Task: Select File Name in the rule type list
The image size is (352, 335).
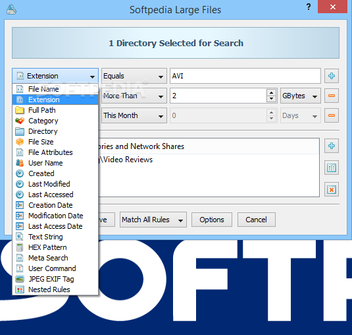Action: (55, 89)
